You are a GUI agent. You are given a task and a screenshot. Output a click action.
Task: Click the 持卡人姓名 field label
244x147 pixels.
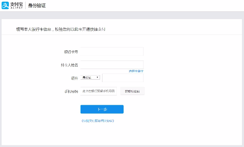70,65
